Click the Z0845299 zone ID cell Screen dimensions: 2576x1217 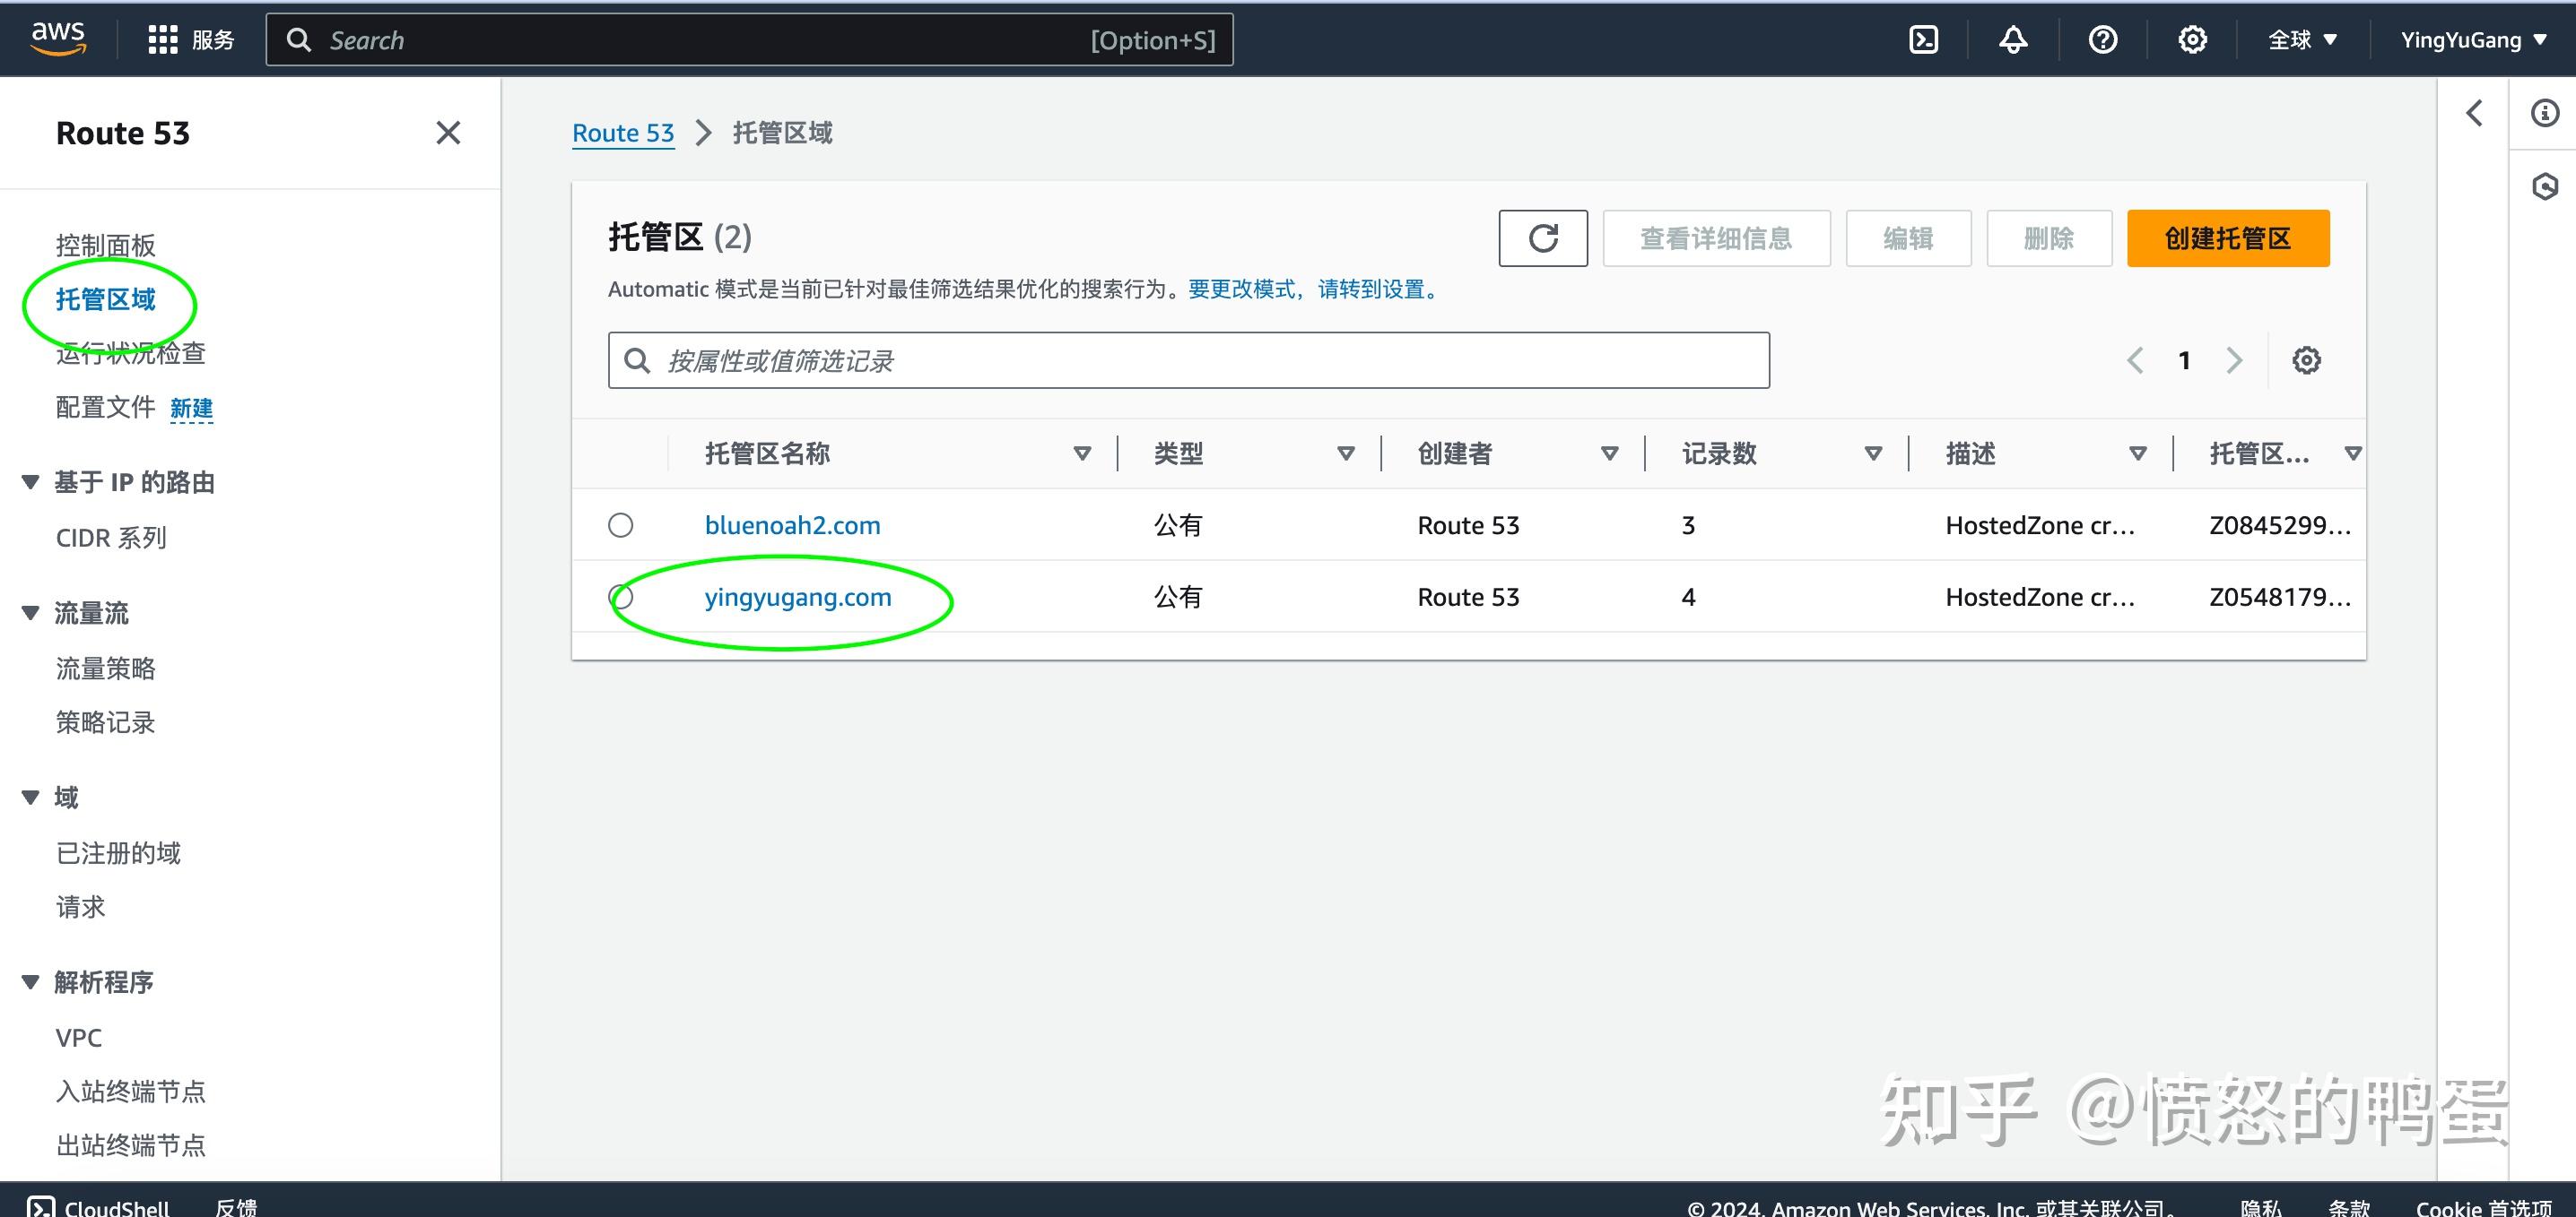[x=2280, y=524]
